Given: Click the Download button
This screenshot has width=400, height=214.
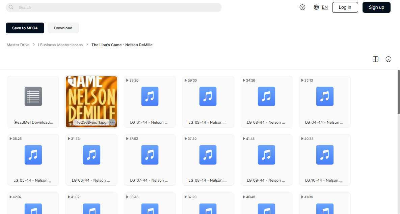Looking at the screenshot, I should point(63,28).
